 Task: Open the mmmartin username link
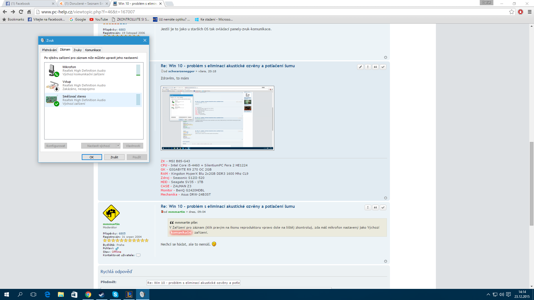[111, 224]
